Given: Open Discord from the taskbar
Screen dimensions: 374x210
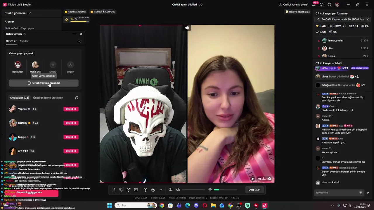Looking at the screenshot, I should [x=196, y=205].
